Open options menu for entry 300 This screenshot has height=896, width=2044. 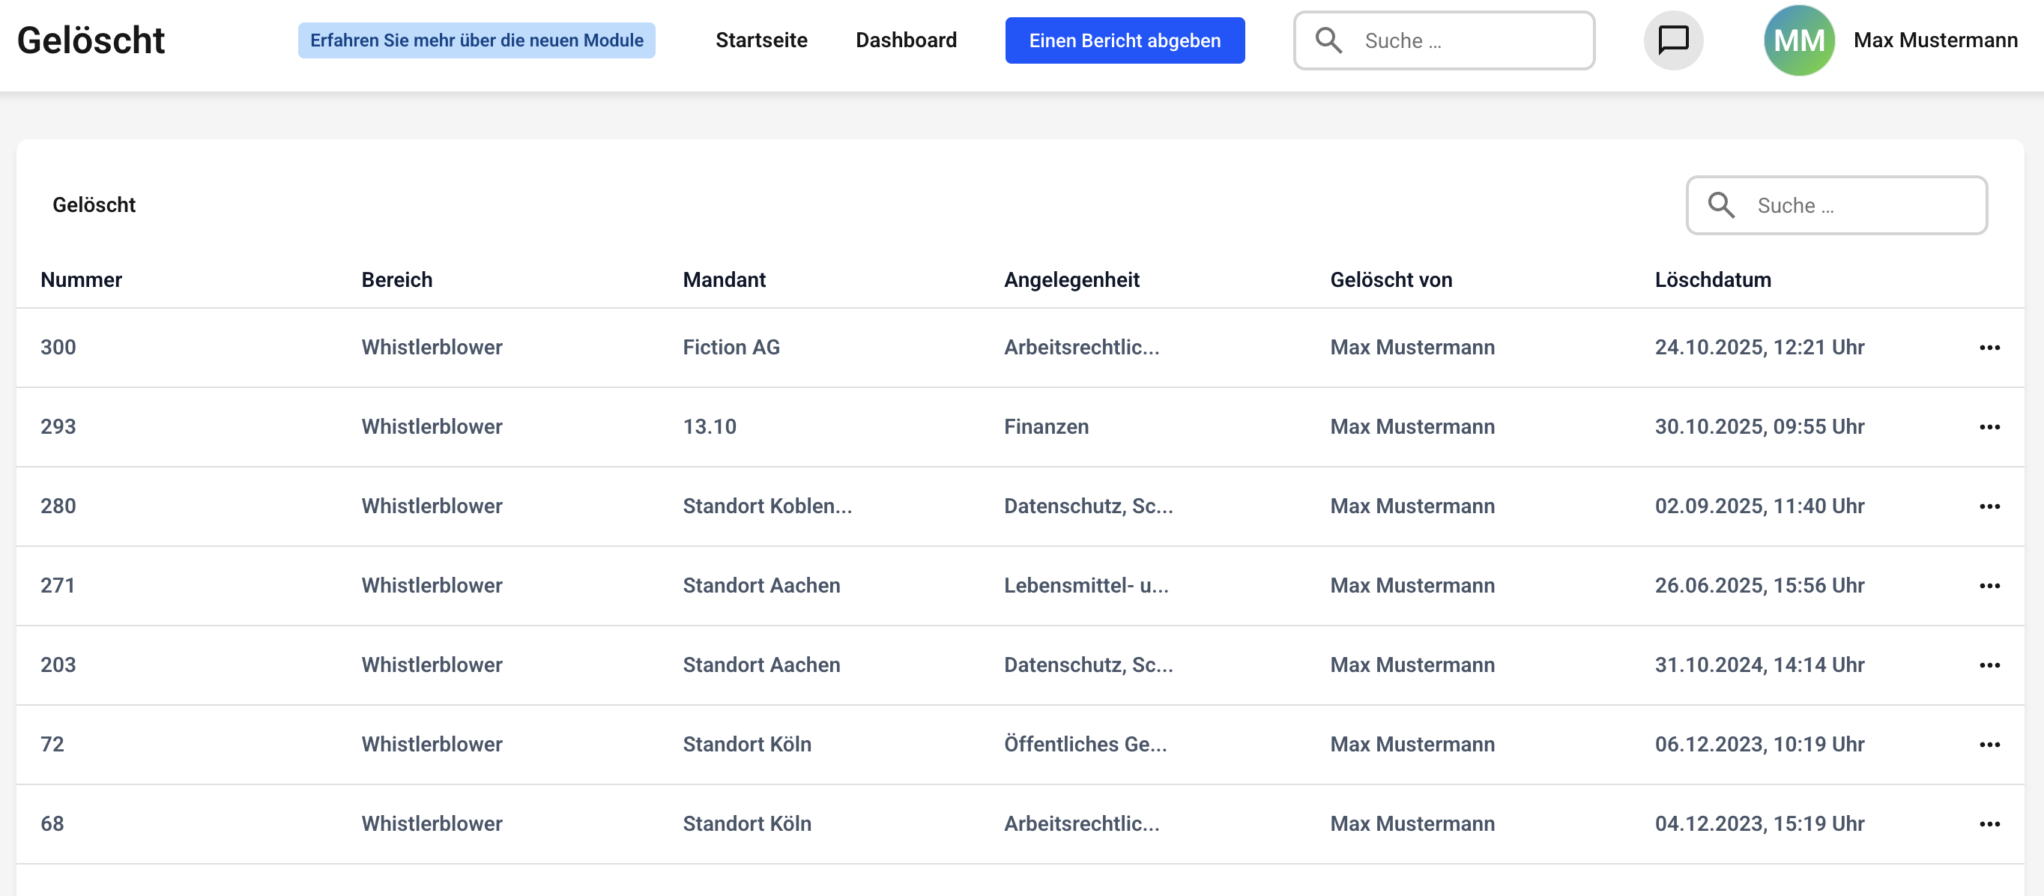(1989, 348)
